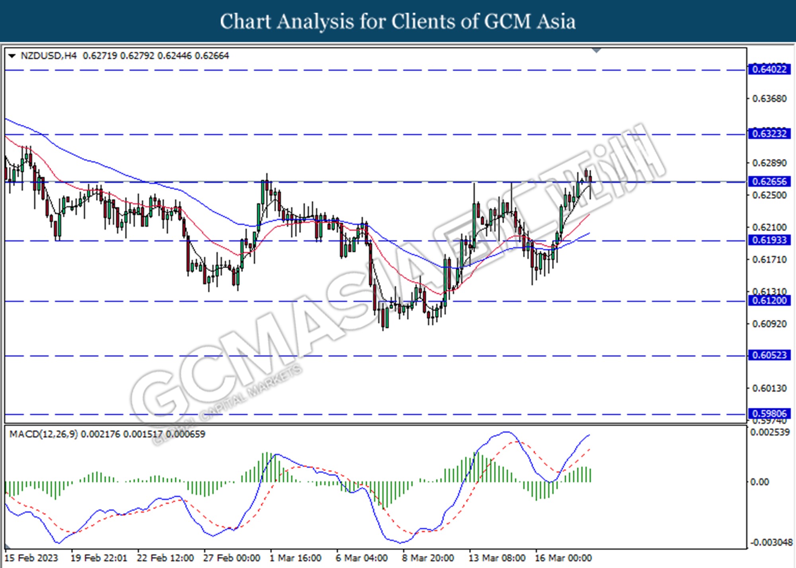Click the Chart Analysis for Clients title

(x=398, y=21)
